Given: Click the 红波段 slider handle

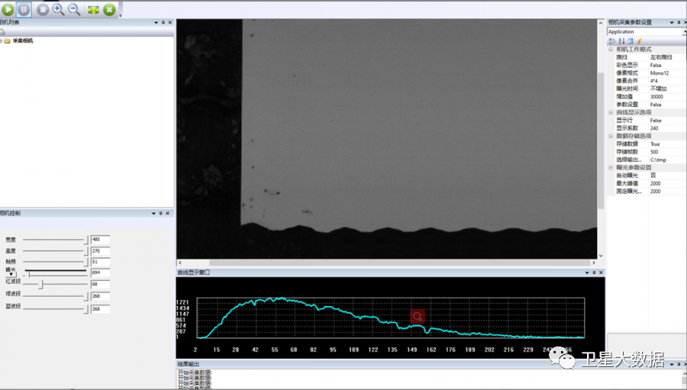Looking at the screenshot, I should 41,284.
